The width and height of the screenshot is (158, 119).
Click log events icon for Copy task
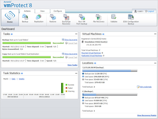point(63,54)
